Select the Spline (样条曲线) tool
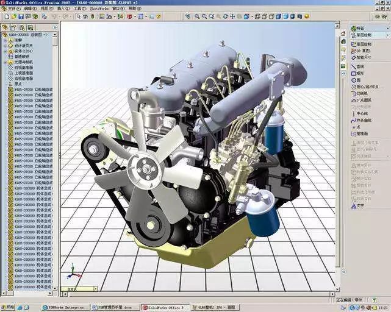This screenshot has height=312, width=391. pyautogui.click(x=362, y=120)
